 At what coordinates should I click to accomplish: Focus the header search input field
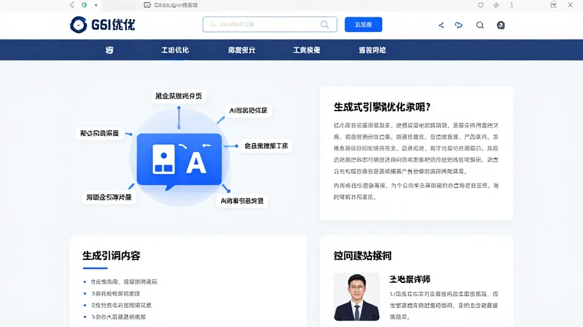coord(270,24)
